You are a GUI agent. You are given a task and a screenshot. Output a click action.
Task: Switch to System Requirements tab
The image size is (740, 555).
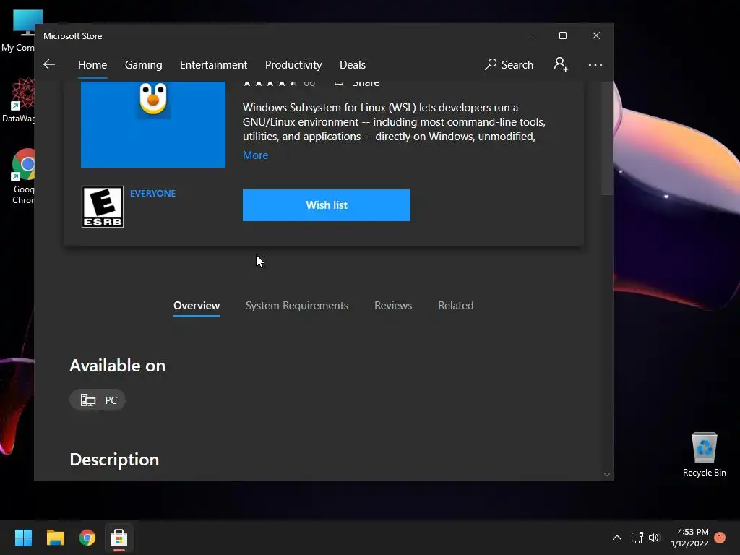click(x=297, y=306)
